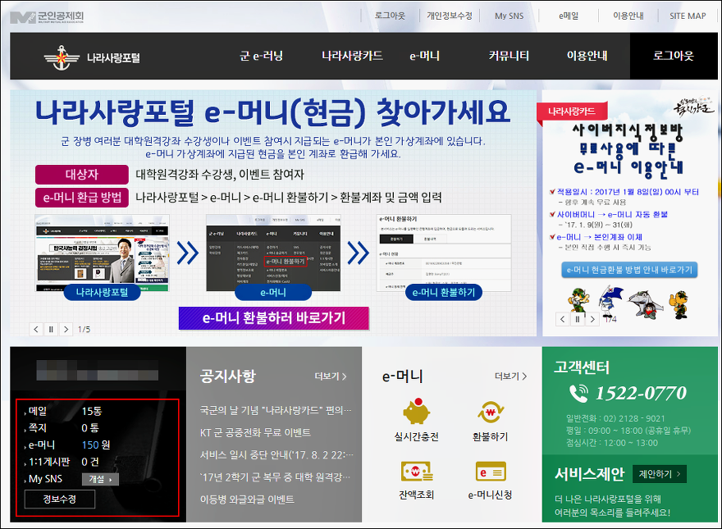Click the e-머니 150 원 balance
Viewport: 722px width, 529px height.
click(x=96, y=445)
